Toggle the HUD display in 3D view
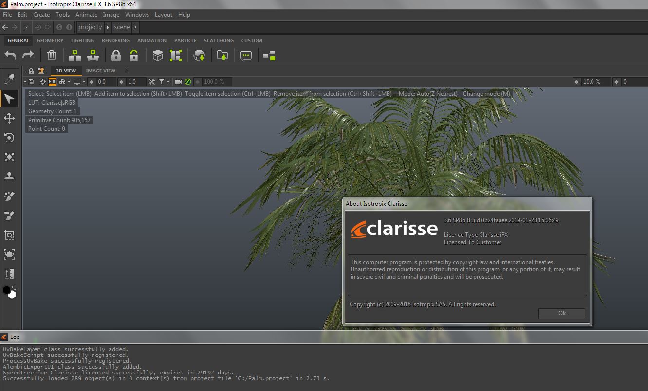The height and width of the screenshot is (391, 648). point(53,82)
